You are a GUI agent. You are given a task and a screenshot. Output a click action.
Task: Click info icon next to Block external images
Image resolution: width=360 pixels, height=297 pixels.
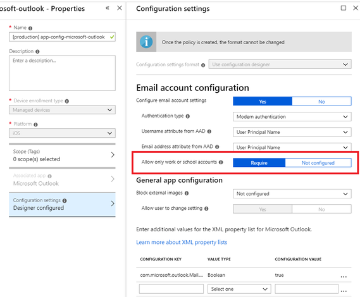pos(187,193)
